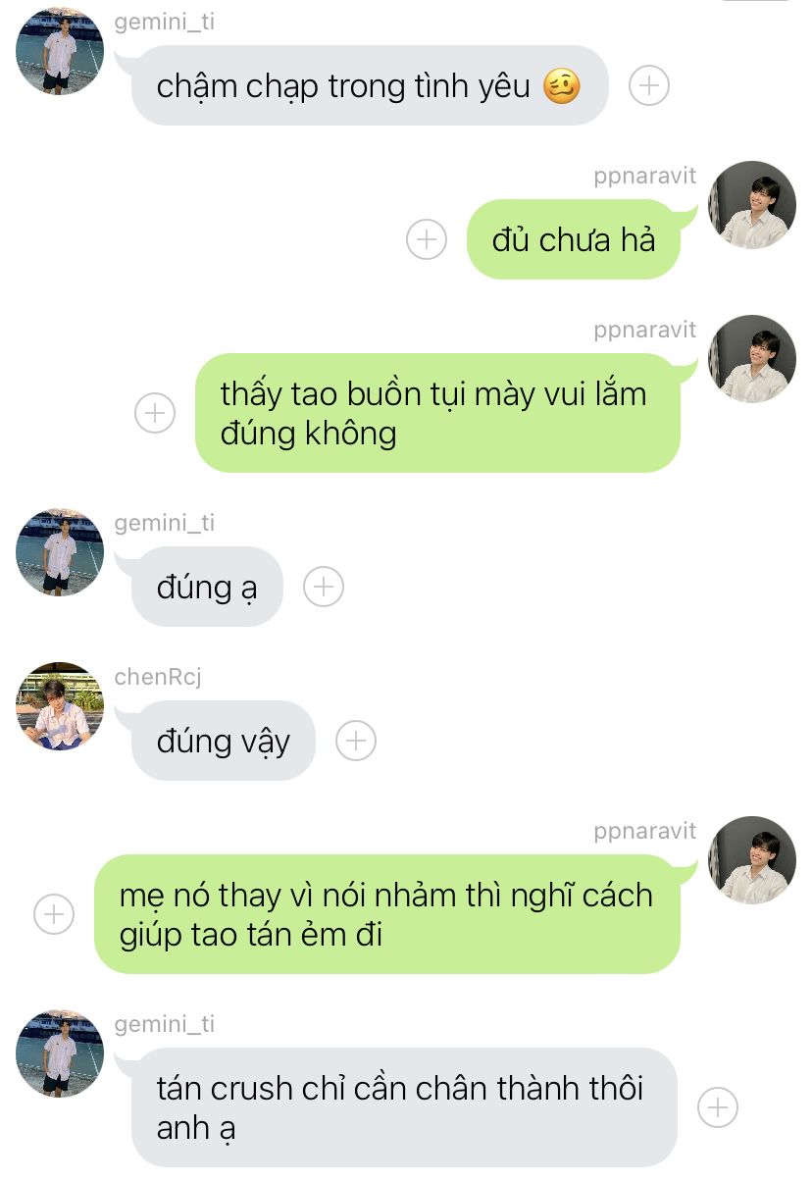Tap plus icon next to "đúng vậy"
Viewport: 812px width, 1181px height.
[x=356, y=741]
